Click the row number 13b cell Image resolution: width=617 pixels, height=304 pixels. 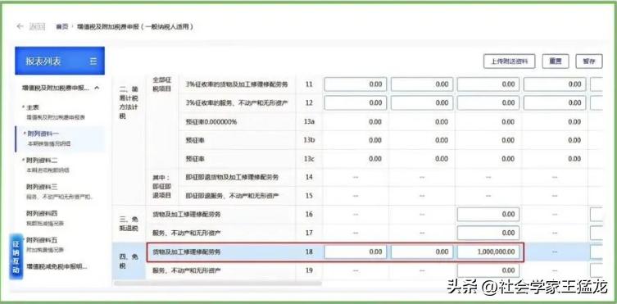tap(309, 140)
